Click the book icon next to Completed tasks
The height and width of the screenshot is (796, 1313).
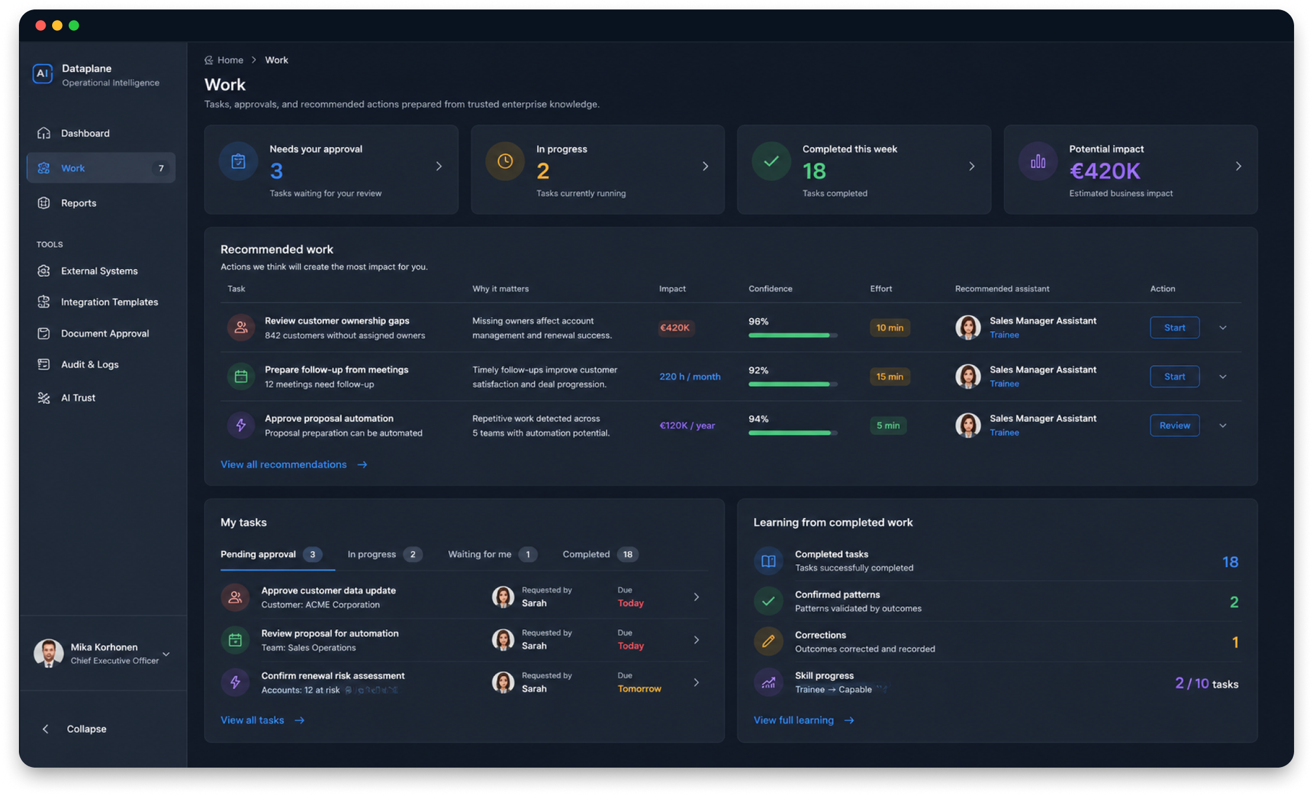[768, 561]
